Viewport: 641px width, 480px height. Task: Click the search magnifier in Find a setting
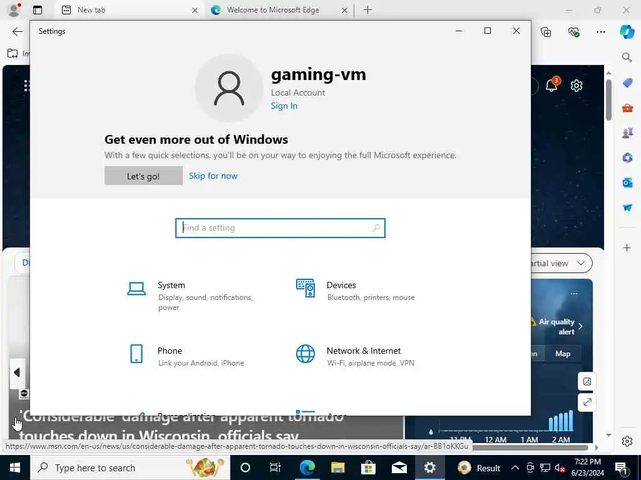tap(376, 227)
